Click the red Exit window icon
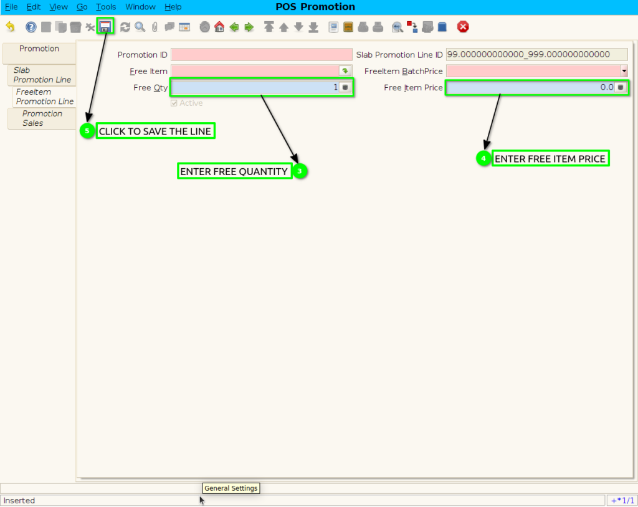Screen dimensions: 638x507 click(x=463, y=27)
